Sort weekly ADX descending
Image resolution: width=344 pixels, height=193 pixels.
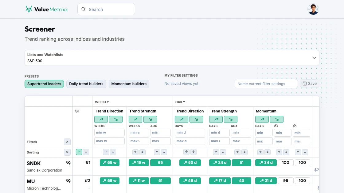pyautogui.click(x=164, y=152)
